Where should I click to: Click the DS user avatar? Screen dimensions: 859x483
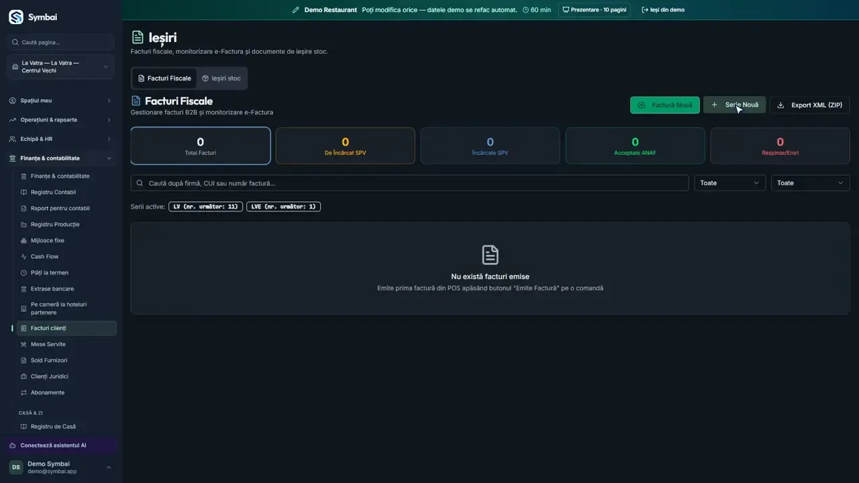[15, 468]
